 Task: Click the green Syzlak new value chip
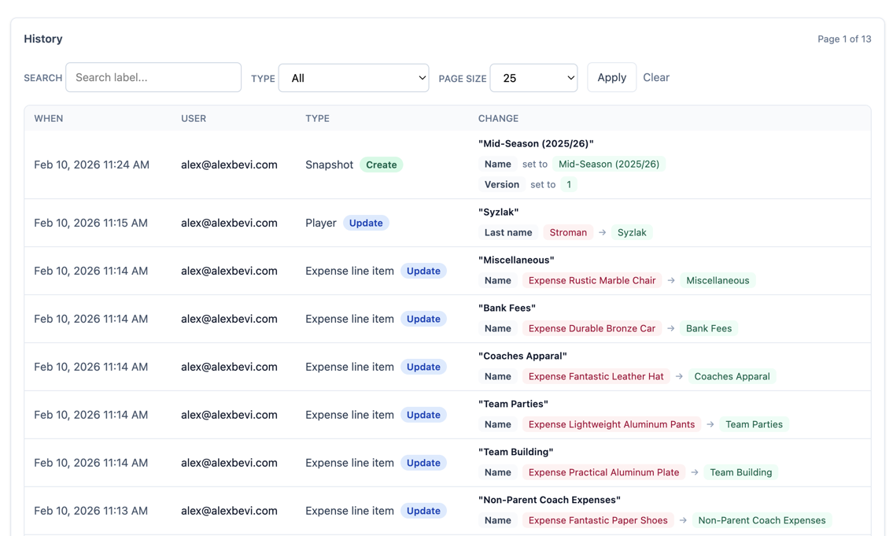tap(632, 233)
